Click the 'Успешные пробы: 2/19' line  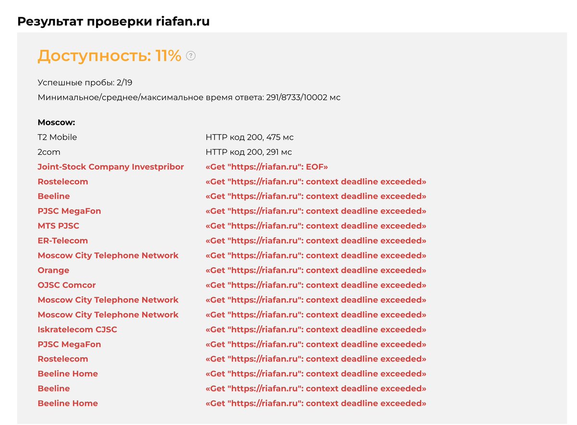coord(85,83)
